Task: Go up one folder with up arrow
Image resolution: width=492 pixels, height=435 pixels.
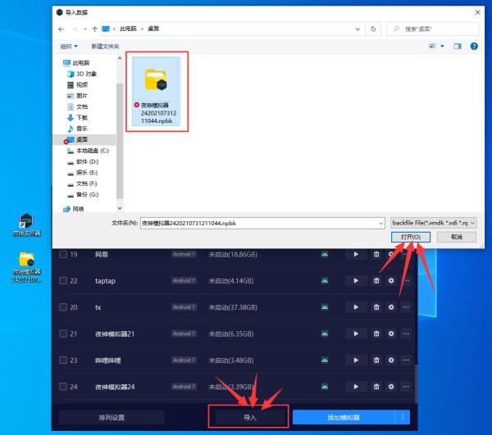Action: click(x=95, y=29)
